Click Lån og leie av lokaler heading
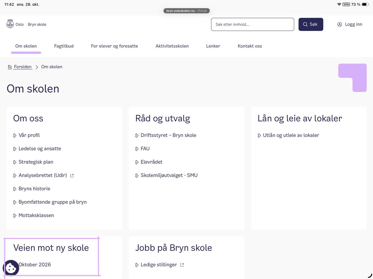 300,118
